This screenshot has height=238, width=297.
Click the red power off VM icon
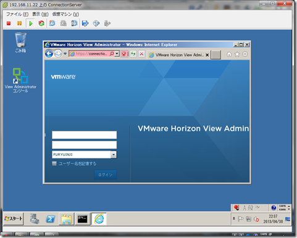pyautogui.click(x=9, y=23)
